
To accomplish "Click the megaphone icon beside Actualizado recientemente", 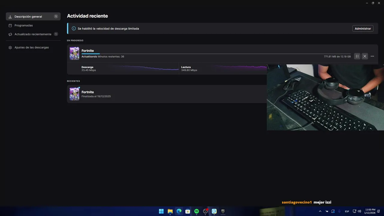I will (10, 34).
